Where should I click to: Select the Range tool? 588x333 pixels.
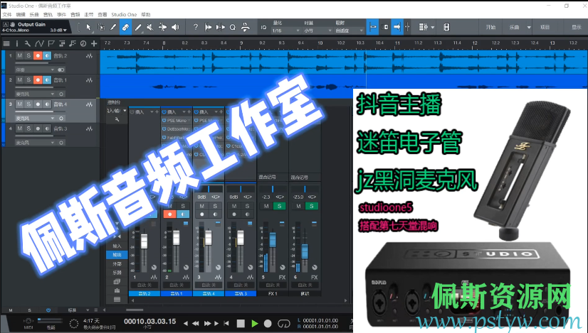(101, 27)
